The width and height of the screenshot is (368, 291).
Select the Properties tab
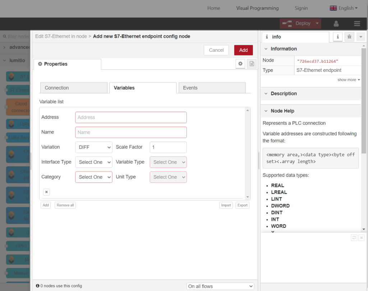pos(67,64)
